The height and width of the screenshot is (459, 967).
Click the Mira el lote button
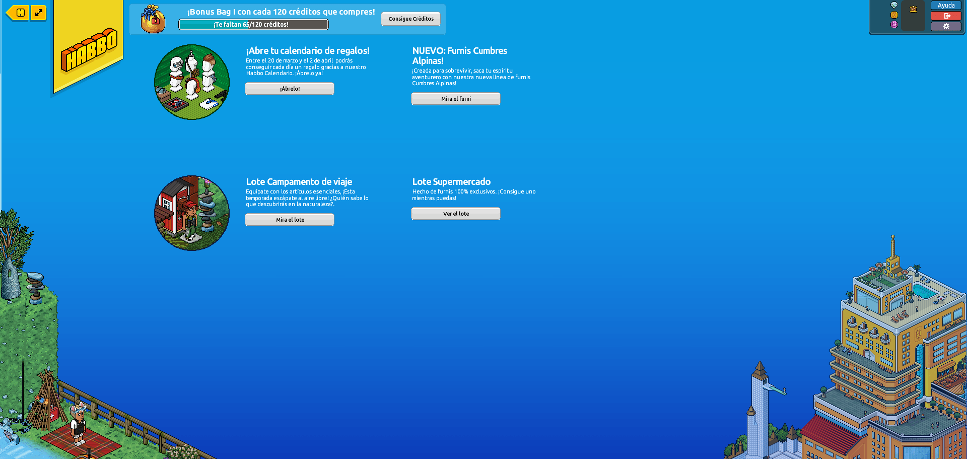290,220
